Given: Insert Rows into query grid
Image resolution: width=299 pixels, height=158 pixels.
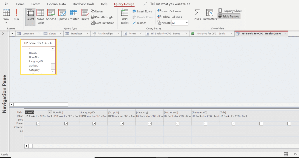Looking at the screenshot, I should click(x=142, y=11).
